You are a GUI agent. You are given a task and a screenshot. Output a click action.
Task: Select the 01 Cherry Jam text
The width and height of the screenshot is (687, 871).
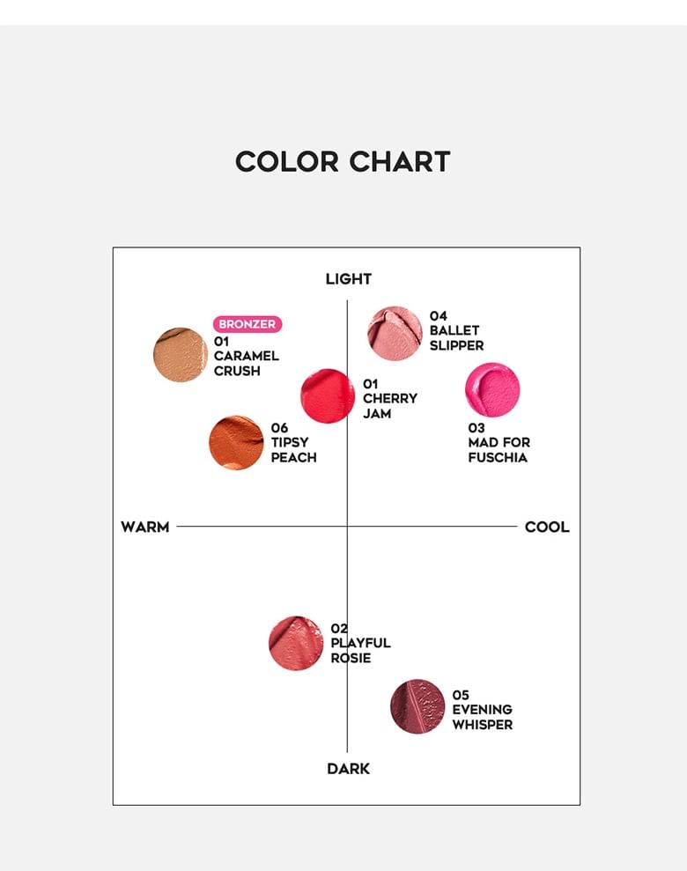click(x=389, y=398)
